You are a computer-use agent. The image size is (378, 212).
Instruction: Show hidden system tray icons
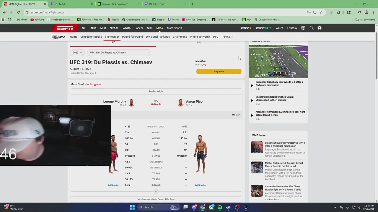(335, 207)
